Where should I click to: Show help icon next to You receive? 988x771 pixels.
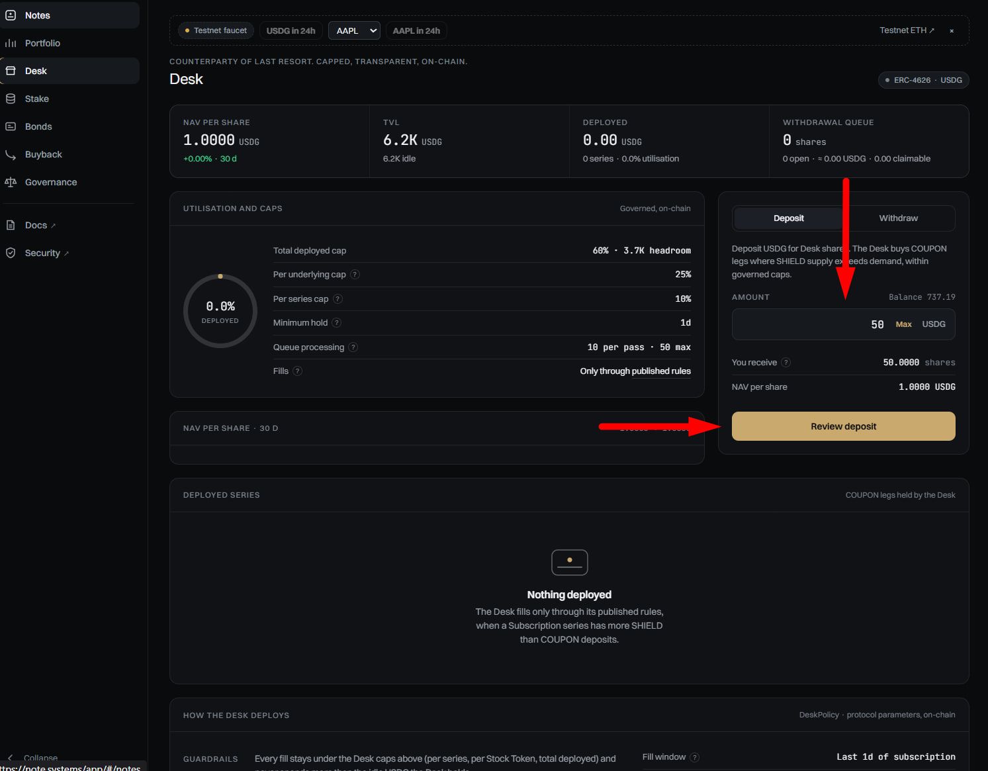tap(786, 363)
